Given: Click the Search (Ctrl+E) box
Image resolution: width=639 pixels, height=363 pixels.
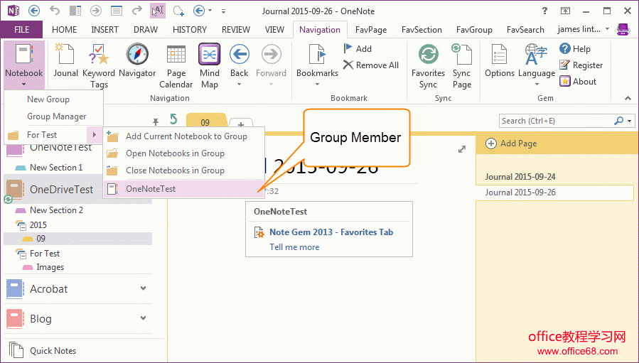Looking at the screenshot, I should coord(556,121).
